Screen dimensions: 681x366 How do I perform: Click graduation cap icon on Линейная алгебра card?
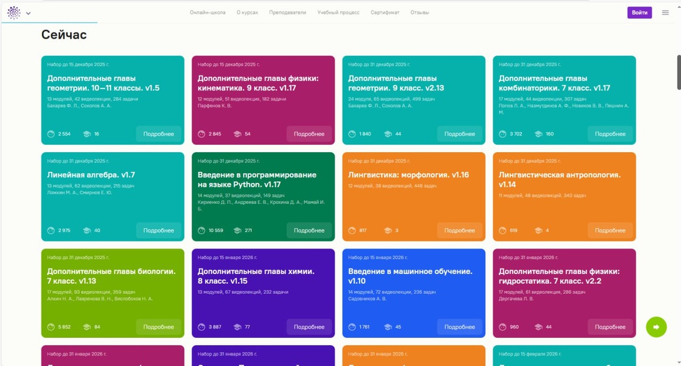[x=87, y=230]
